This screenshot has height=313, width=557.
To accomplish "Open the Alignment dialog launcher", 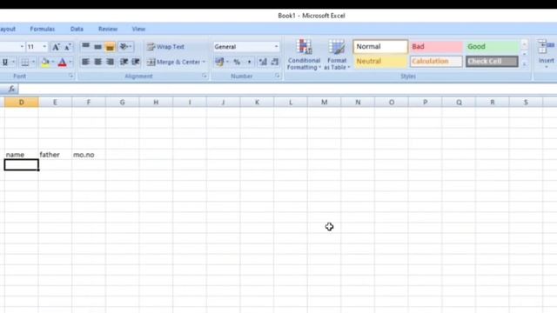I will tap(205, 76).
